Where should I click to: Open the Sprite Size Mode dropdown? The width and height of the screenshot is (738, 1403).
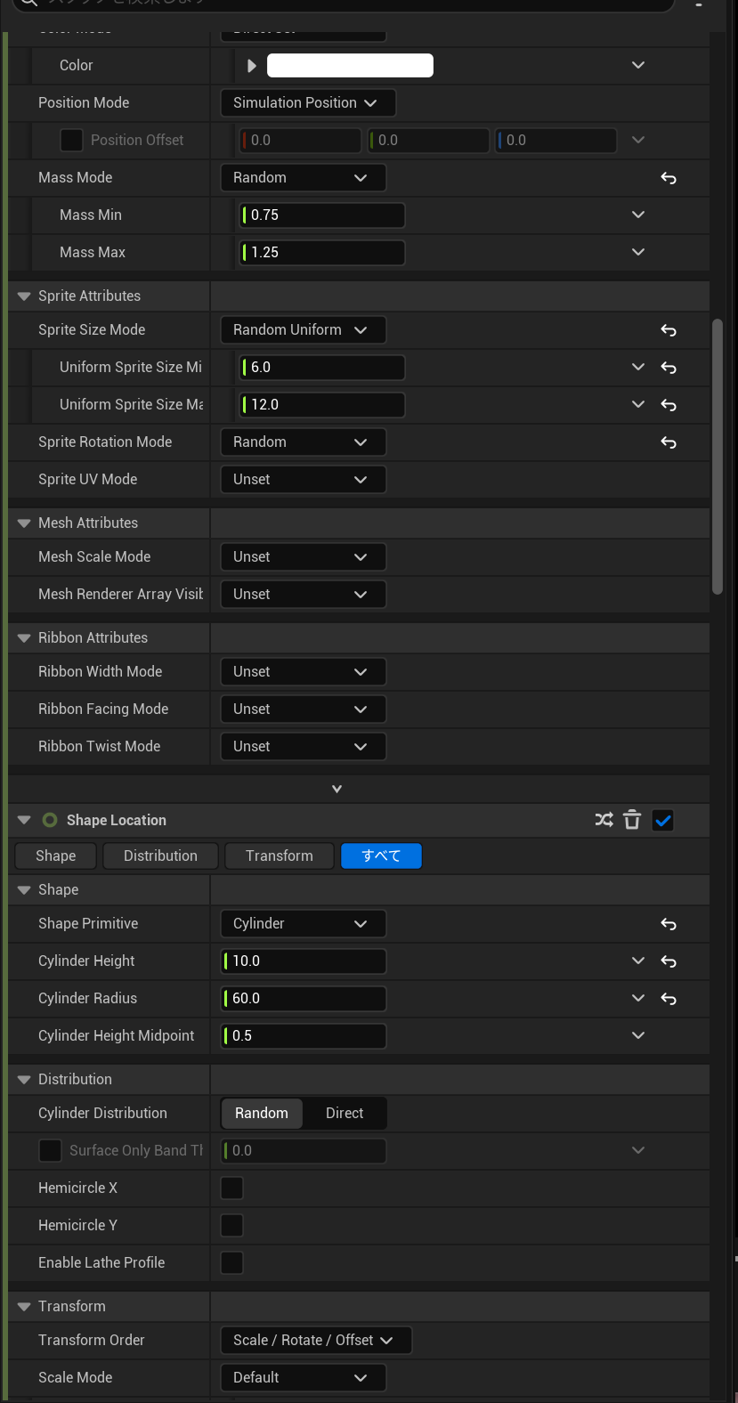(303, 329)
